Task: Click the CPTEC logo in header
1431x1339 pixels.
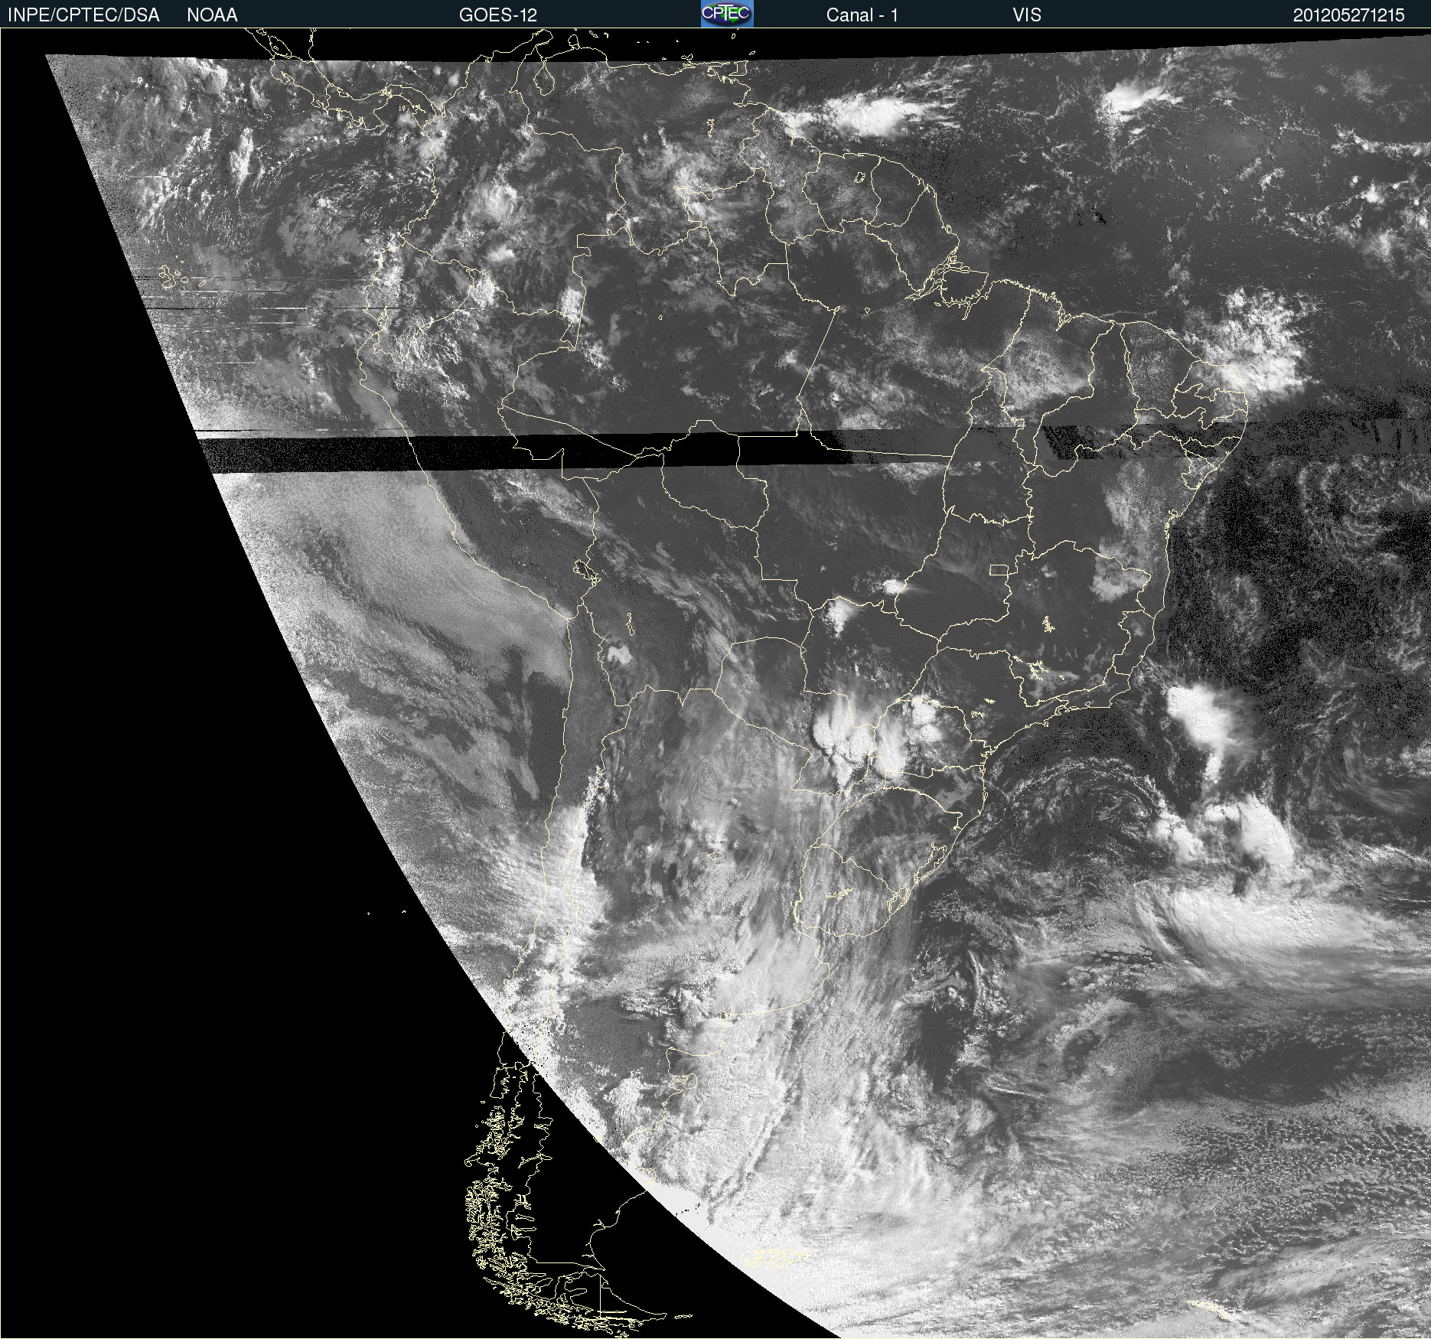Action: [727, 14]
